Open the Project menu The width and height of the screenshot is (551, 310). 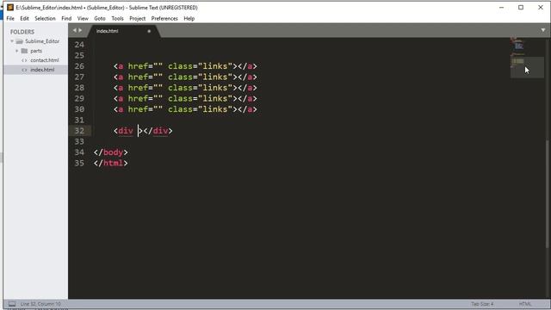(x=138, y=18)
